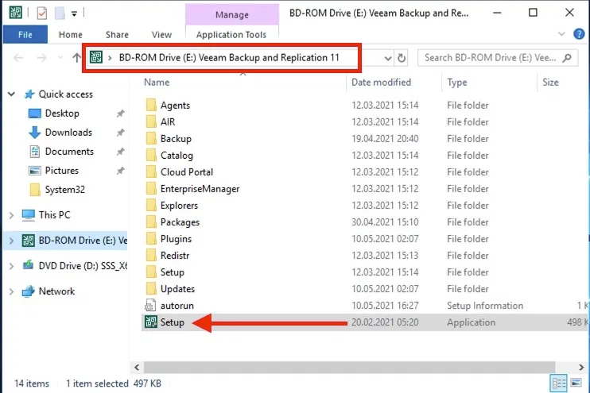Click the address bar path text
590x393 pixels.
tap(229, 57)
